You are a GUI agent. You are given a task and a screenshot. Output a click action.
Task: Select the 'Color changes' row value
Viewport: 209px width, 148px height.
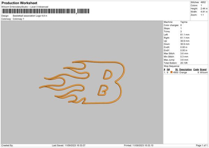(x=181, y=25)
